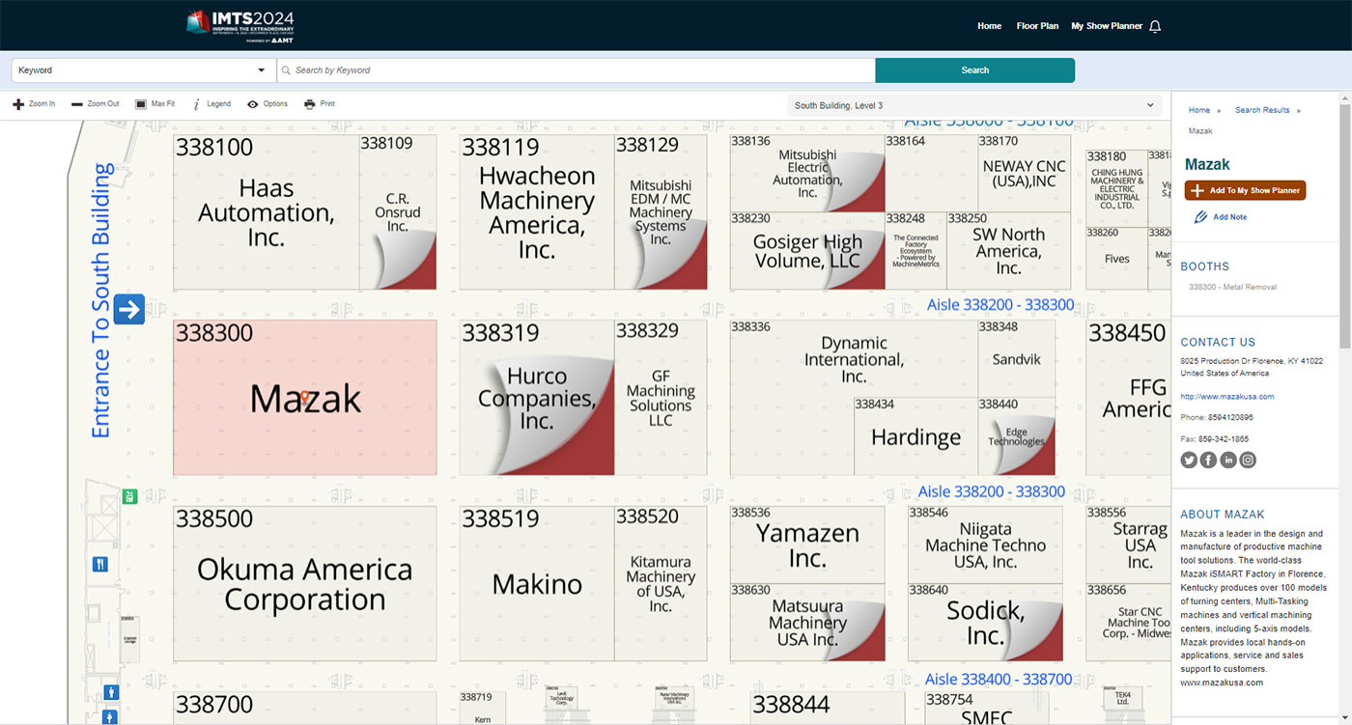Viewport: 1352px width, 725px height.
Task: Select the Hardinge booth 338434
Action: tap(915, 436)
